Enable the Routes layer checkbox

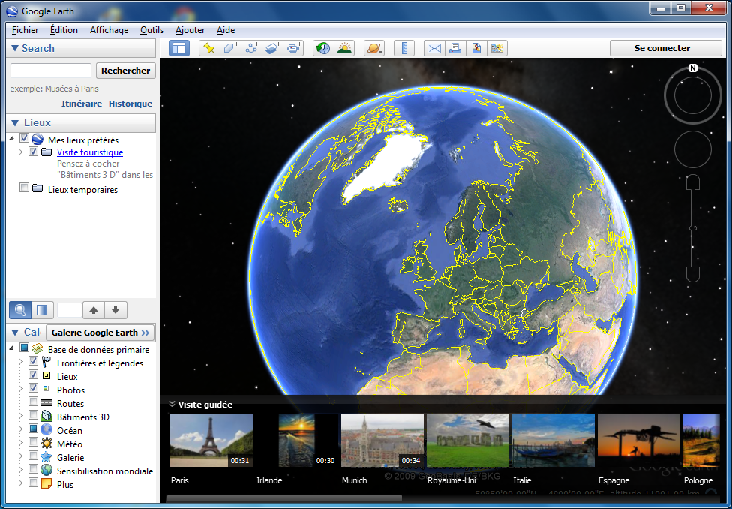point(33,402)
